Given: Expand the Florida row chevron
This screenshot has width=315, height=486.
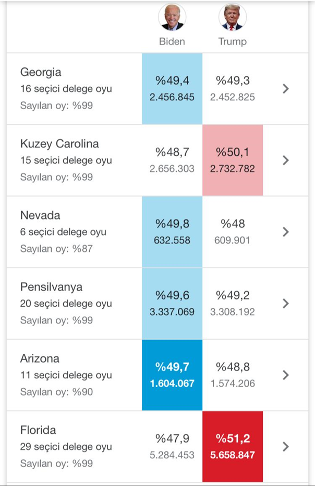Looking at the screenshot, I should tap(285, 447).
